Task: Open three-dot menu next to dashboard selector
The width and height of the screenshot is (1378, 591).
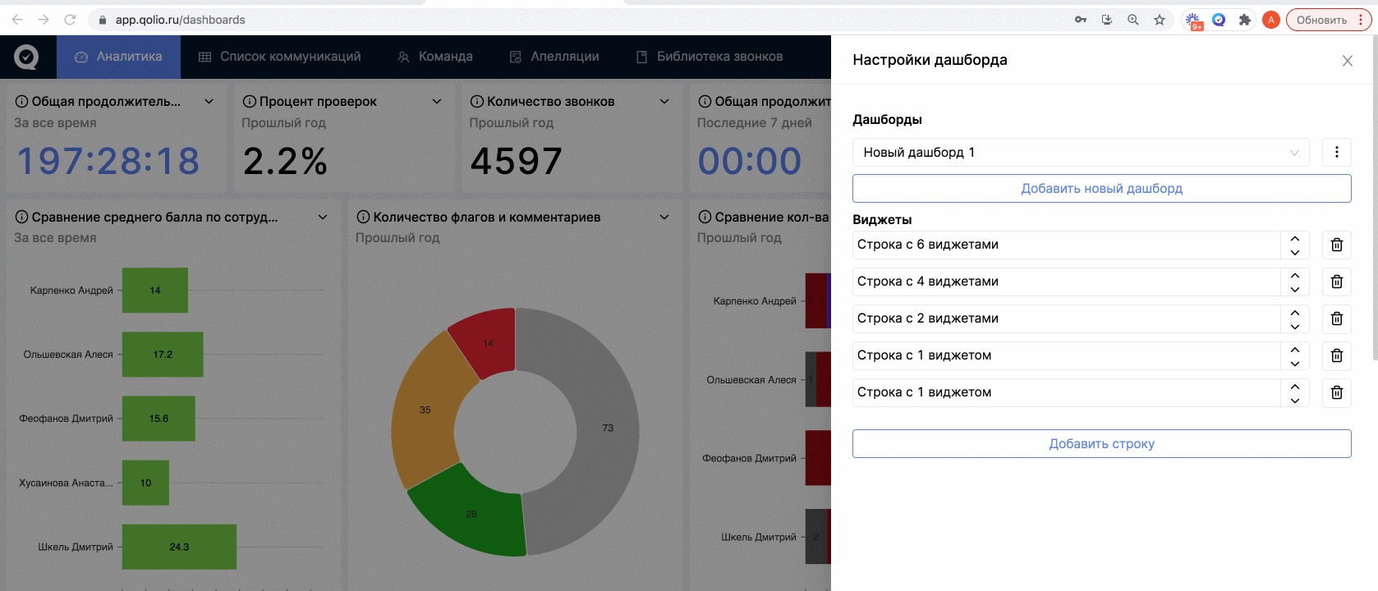Action: [x=1336, y=152]
